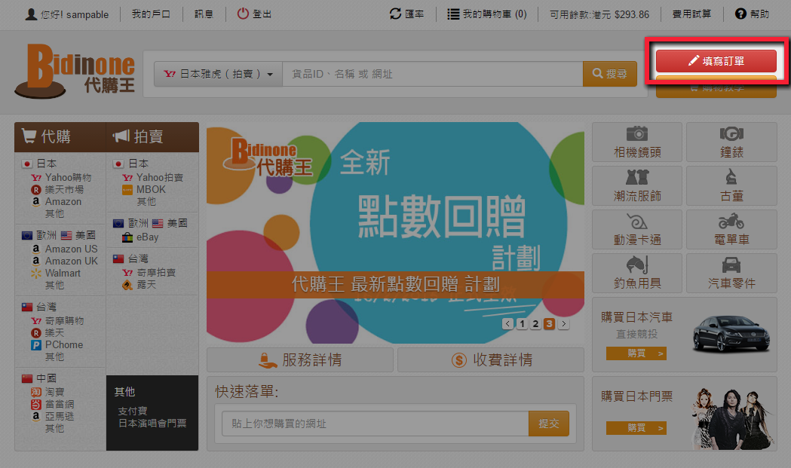Image resolution: width=791 pixels, height=468 pixels.
Task: Open PChome shopping link
Action: pos(63,345)
